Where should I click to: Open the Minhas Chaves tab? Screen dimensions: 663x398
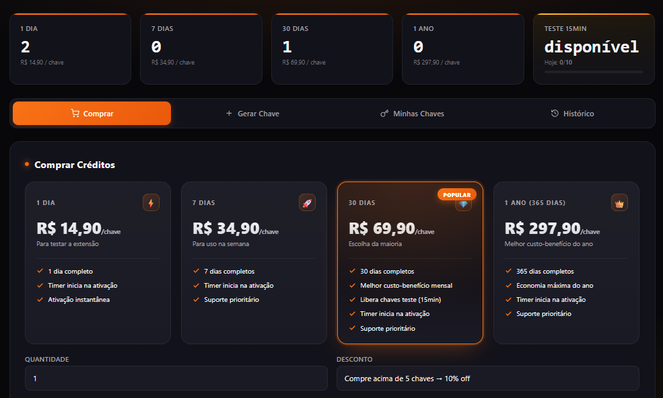coord(412,113)
